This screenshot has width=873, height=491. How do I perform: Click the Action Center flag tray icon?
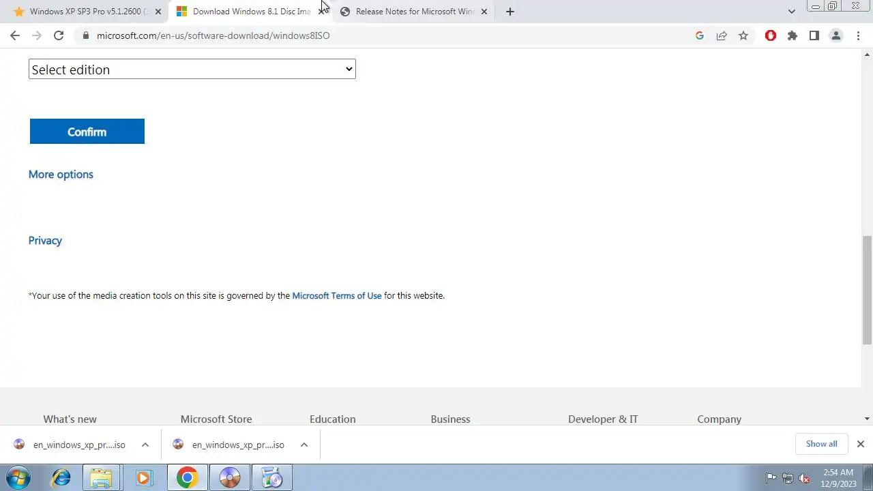coord(771,478)
